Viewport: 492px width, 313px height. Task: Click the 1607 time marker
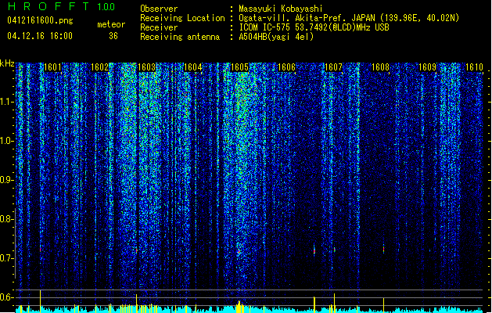(333, 67)
